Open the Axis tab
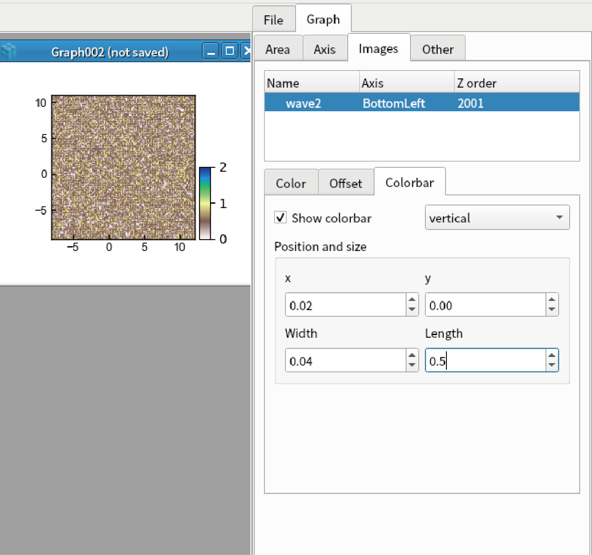This screenshot has width=592, height=555. pyautogui.click(x=325, y=49)
